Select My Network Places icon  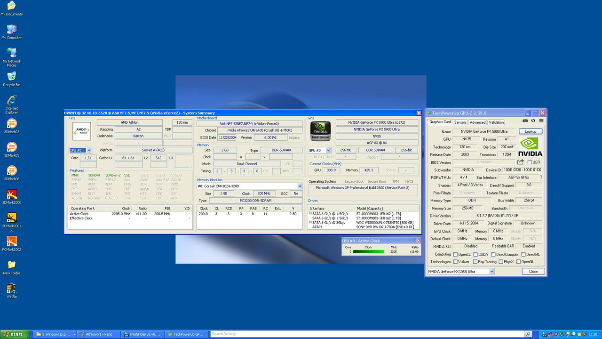pos(12,57)
